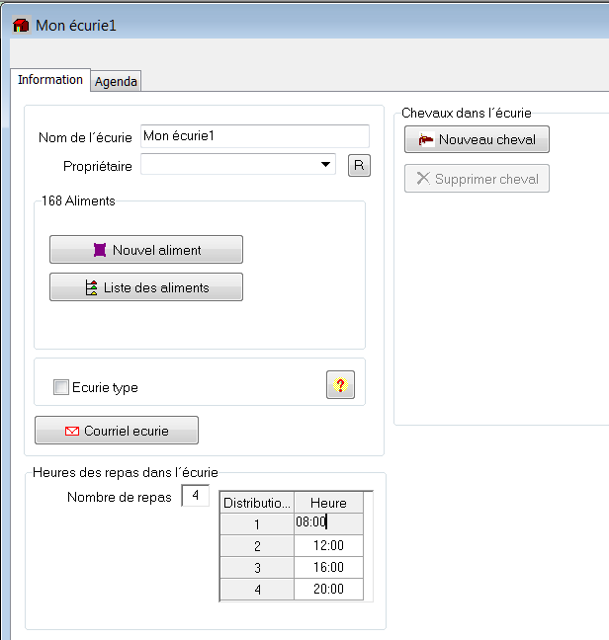Click the Nombre de repas field

pos(195,496)
